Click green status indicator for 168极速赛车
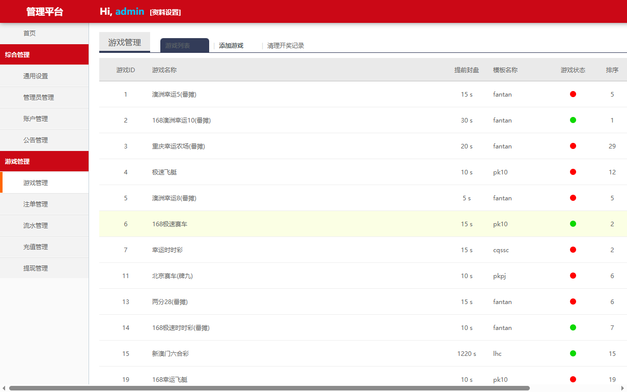The image size is (627, 392). [x=573, y=224]
